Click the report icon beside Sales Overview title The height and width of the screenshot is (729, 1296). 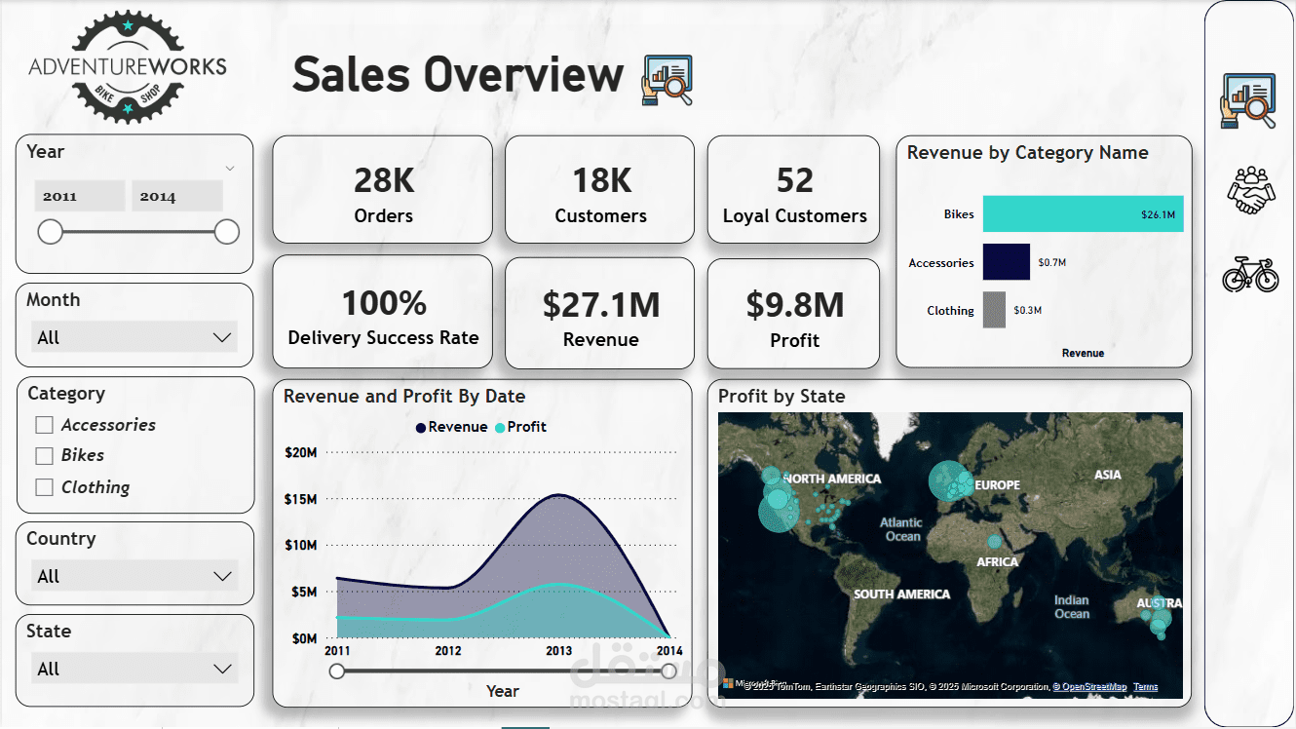coord(667,80)
